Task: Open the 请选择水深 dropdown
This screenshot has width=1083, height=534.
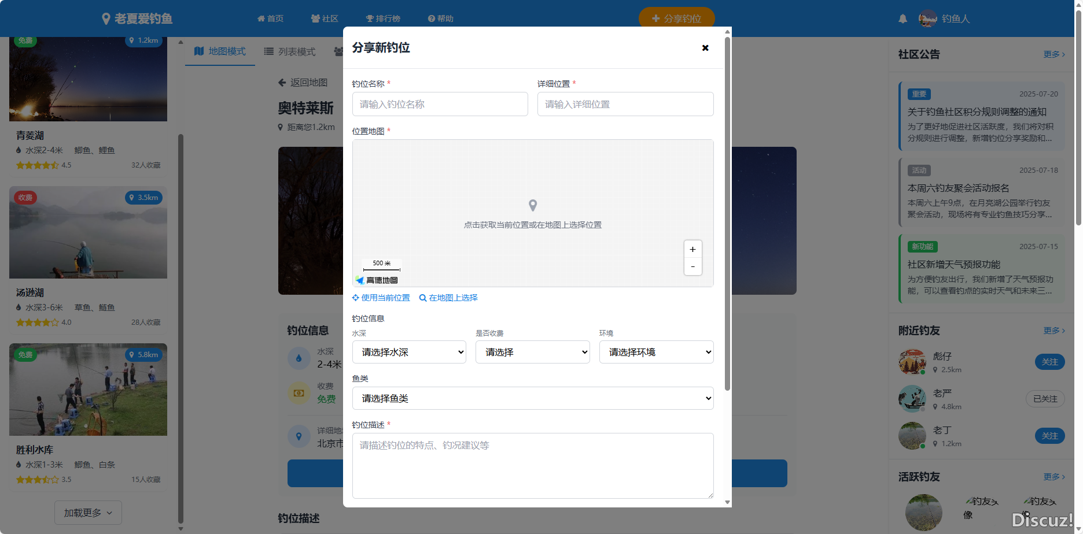Action: pos(409,352)
